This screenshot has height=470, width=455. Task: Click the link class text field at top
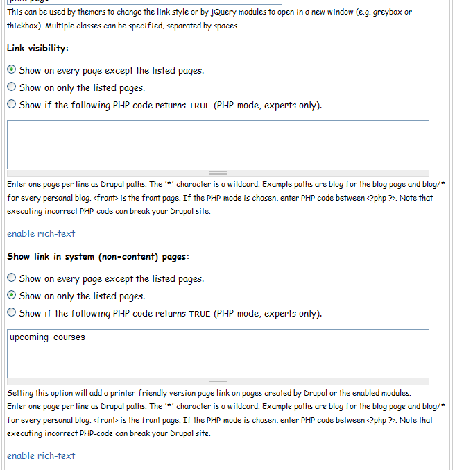144,2
